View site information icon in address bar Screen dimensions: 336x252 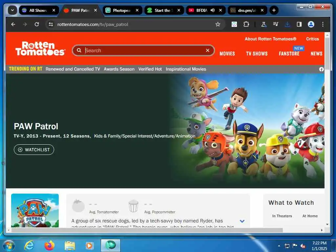(51, 24)
